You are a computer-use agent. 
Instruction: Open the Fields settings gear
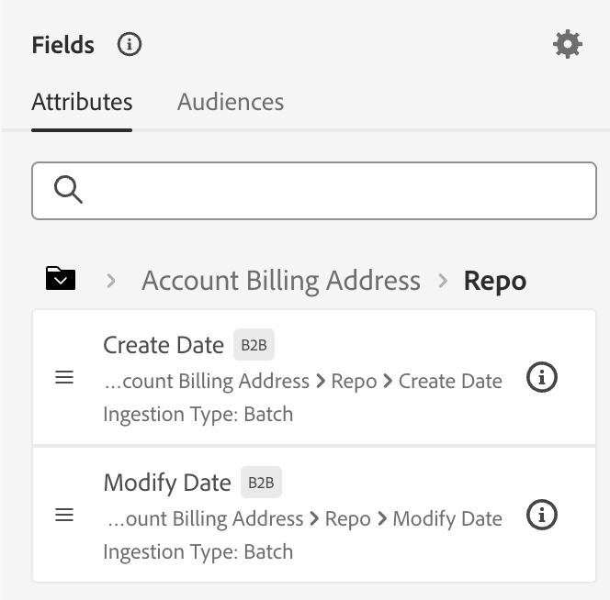[568, 44]
